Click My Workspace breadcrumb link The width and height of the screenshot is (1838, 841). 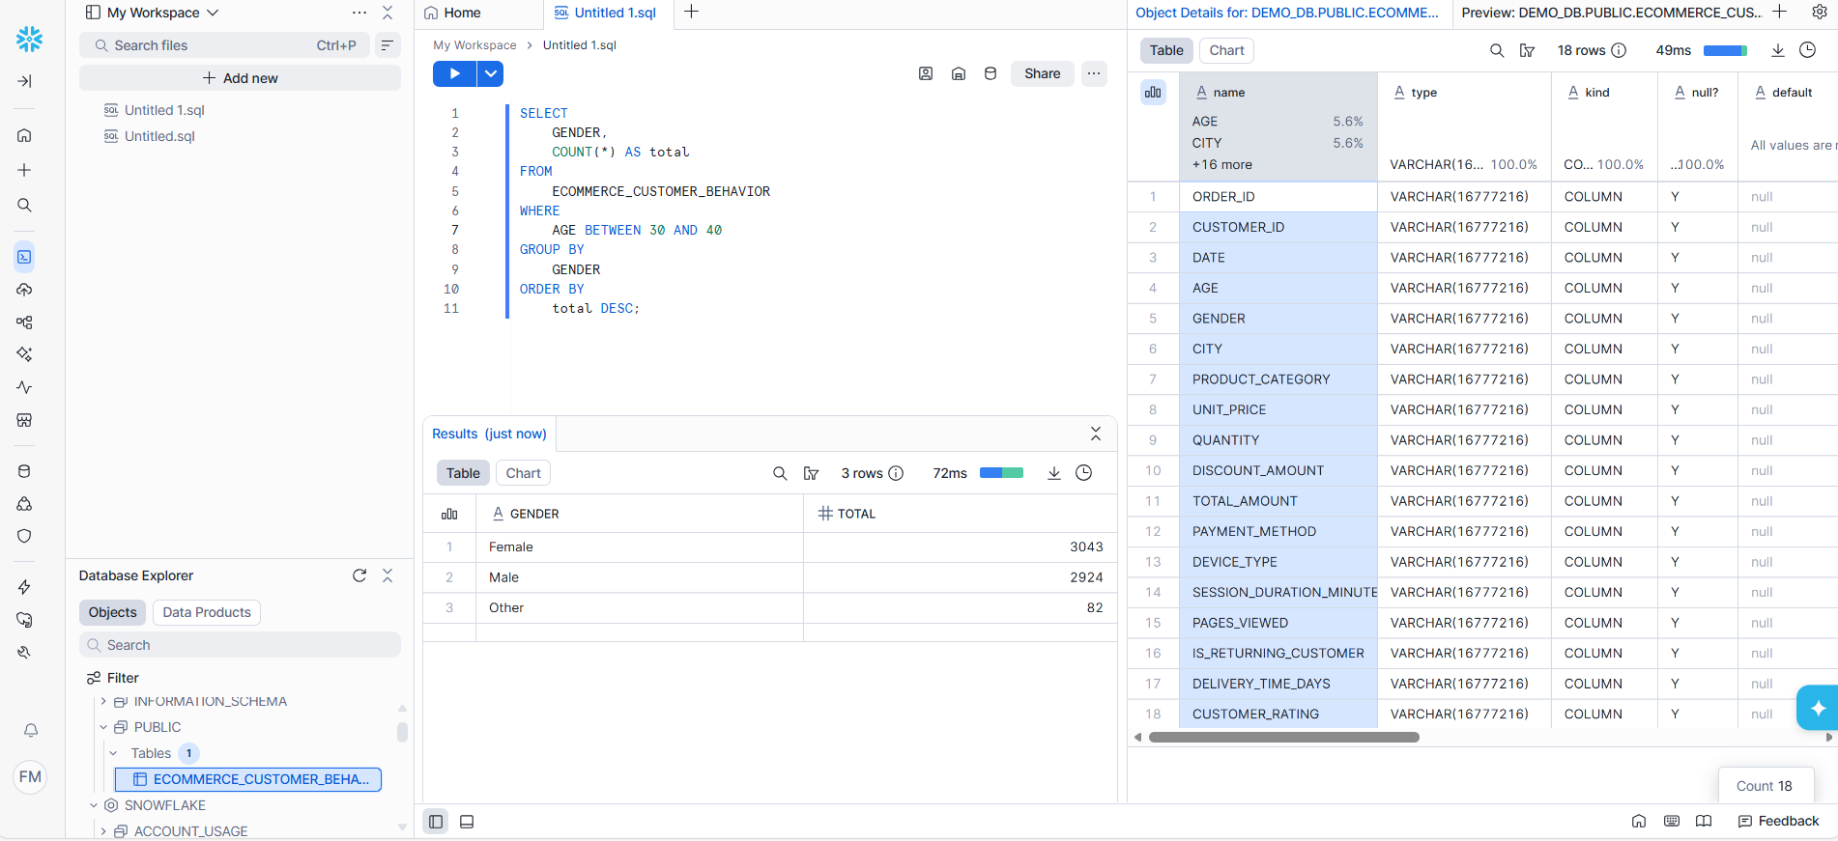click(474, 45)
